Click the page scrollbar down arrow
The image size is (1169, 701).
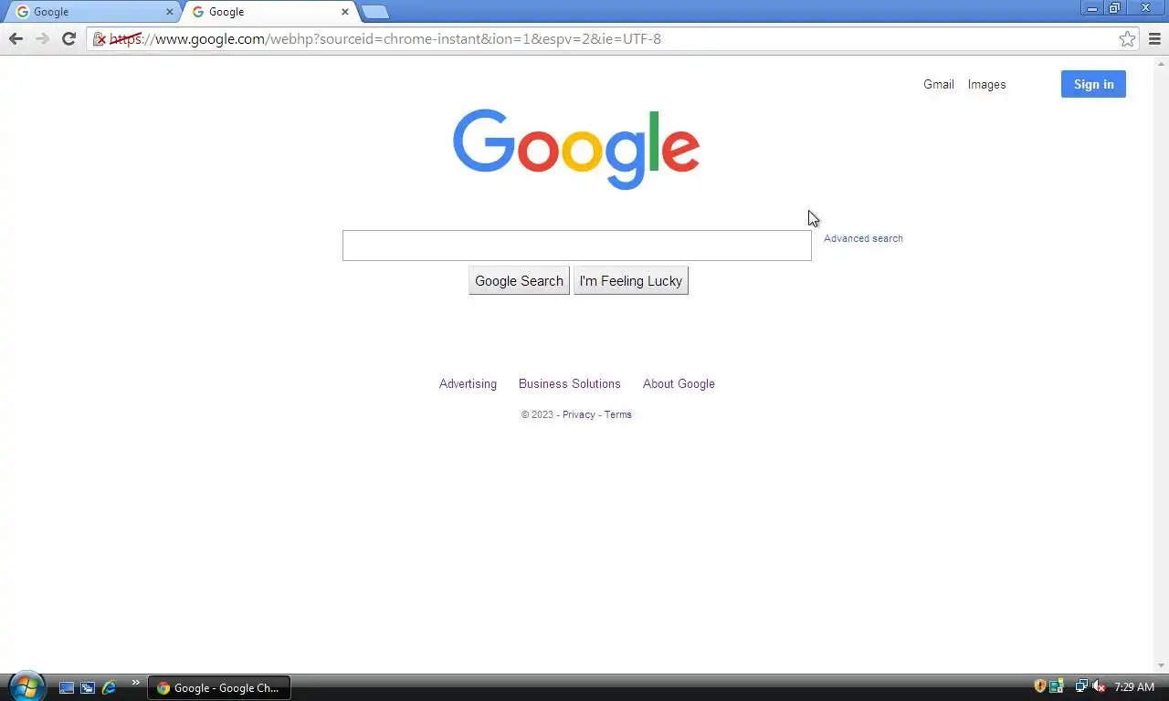click(1162, 665)
